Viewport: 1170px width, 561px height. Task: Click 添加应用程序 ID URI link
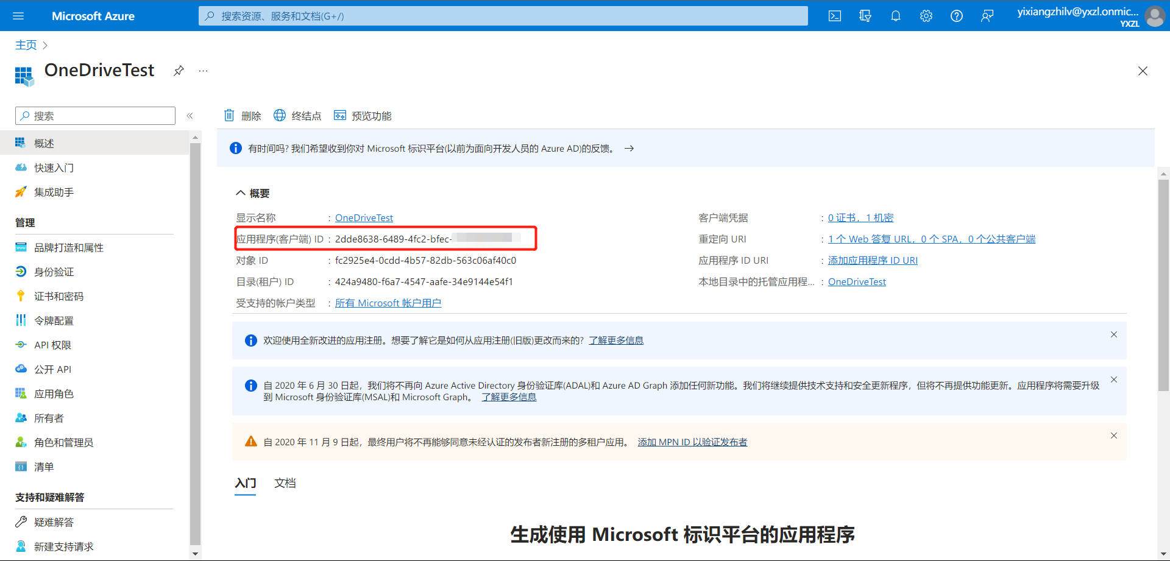tap(873, 260)
